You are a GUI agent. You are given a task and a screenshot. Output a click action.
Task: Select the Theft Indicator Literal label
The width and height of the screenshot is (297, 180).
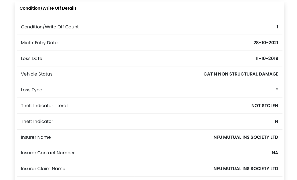44,106
